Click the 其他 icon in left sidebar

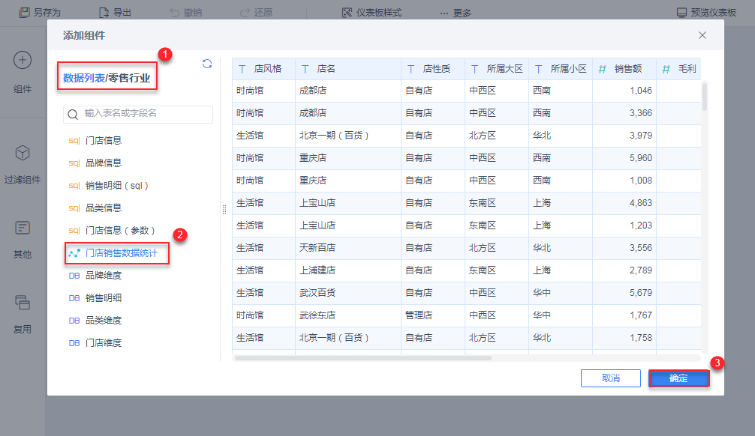[23, 228]
